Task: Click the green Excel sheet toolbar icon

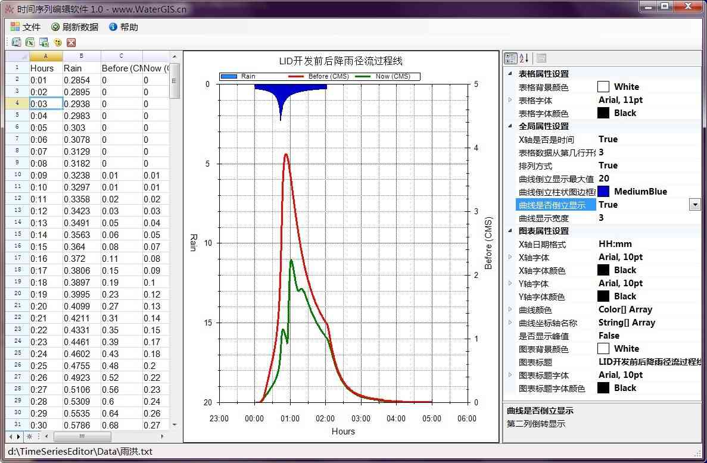Action: coord(30,42)
